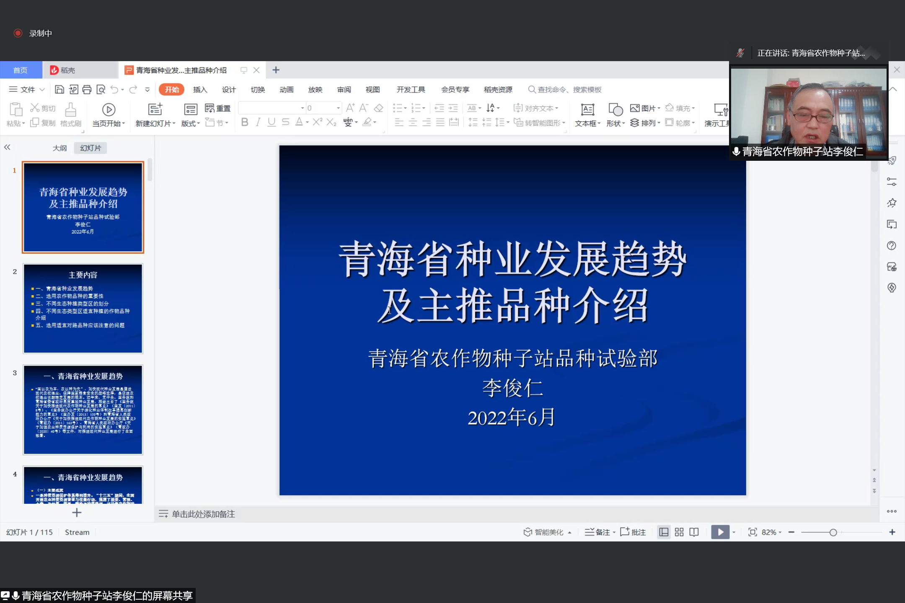905x603 pixels.
Task: Open the 插入 ribbon tab
Action: click(200, 90)
